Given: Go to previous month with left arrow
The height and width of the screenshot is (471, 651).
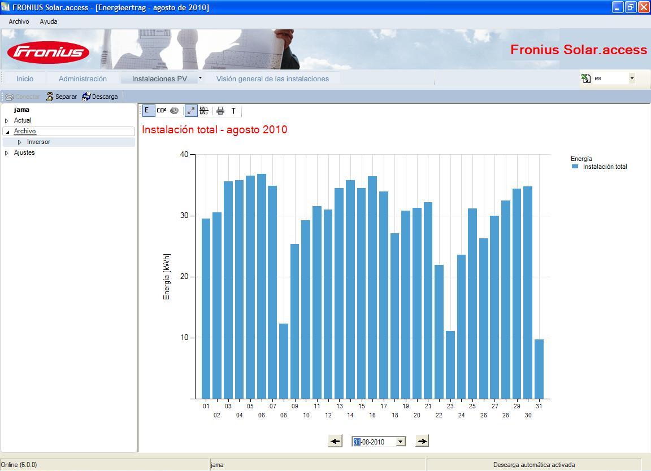Looking at the screenshot, I should [335, 441].
